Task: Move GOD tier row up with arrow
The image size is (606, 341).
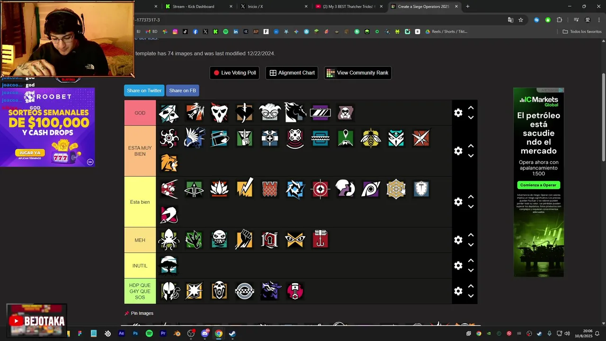Action: click(471, 108)
